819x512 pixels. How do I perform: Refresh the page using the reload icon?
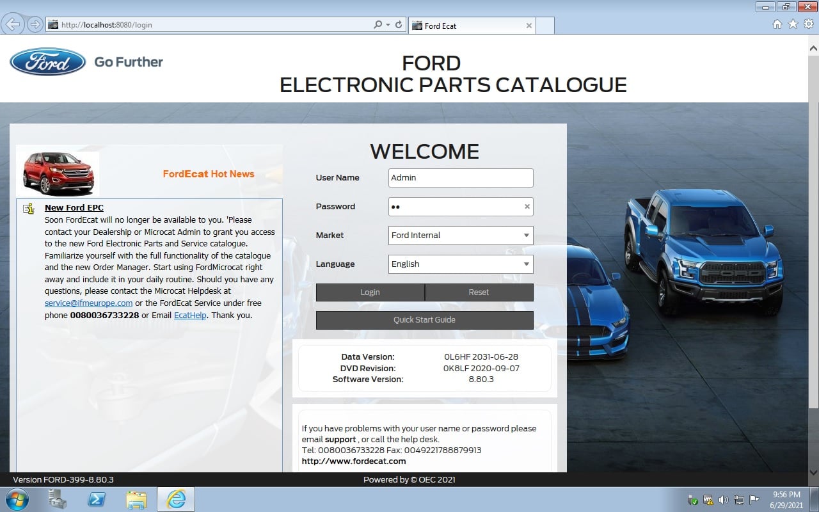(399, 25)
